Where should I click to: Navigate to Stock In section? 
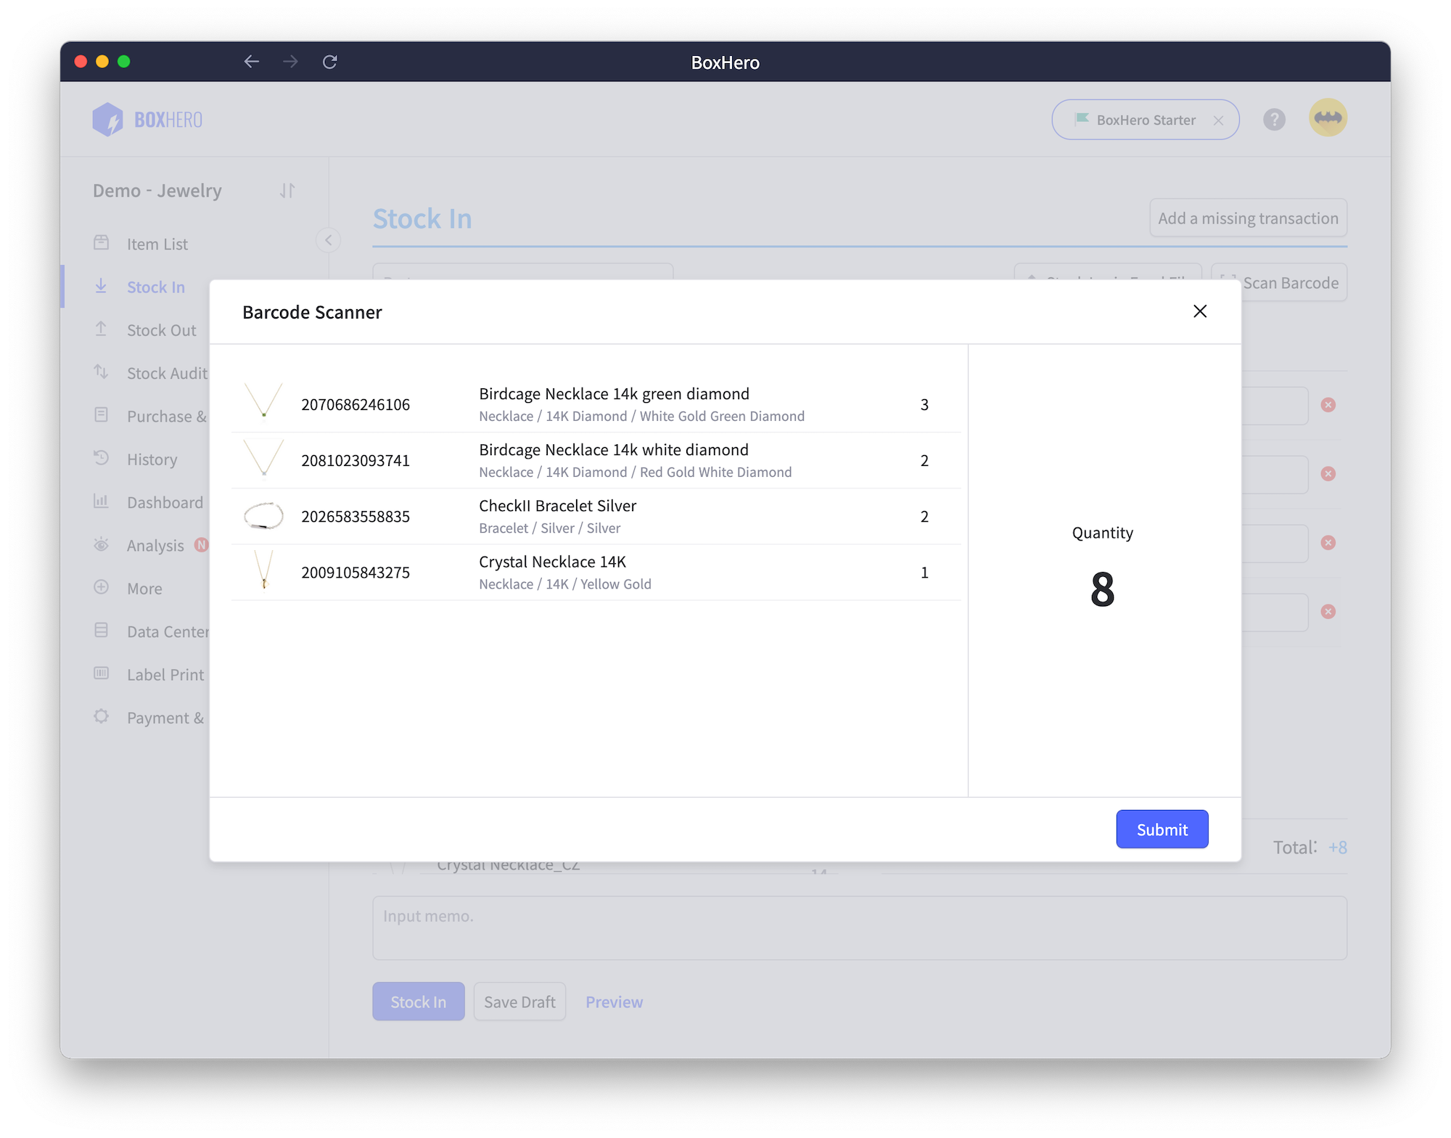pyautogui.click(x=155, y=286)
